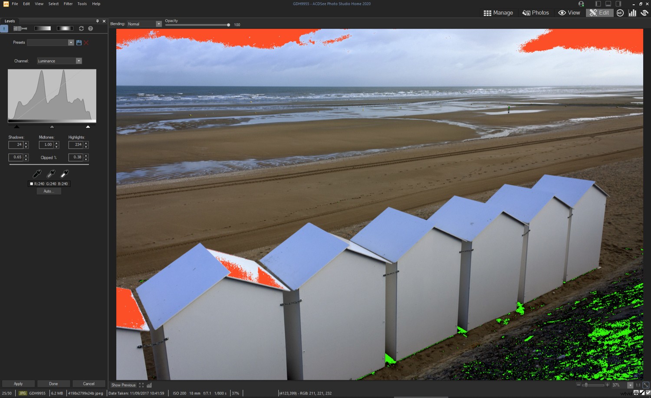Select the black point eyedropper
The width and height of the screenshot is (651, 398).
click(37, 173)
